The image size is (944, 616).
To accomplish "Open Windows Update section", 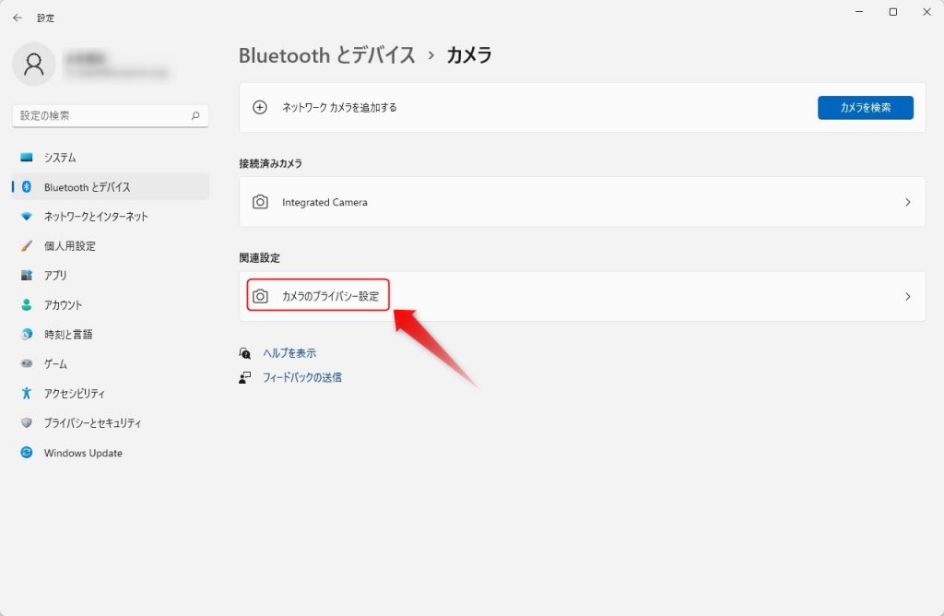I will point(111,452).
